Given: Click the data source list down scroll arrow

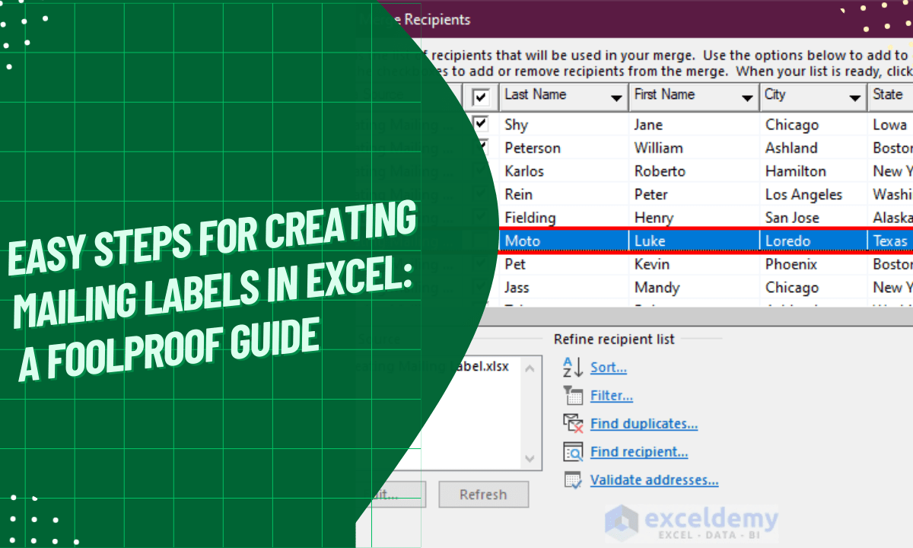Looking at the screenshot, I should click(531, 459).
